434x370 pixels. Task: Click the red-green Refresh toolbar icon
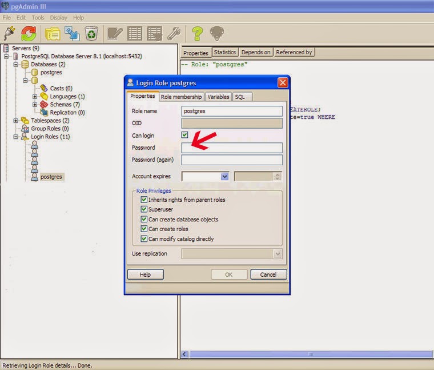coord(29,33)
